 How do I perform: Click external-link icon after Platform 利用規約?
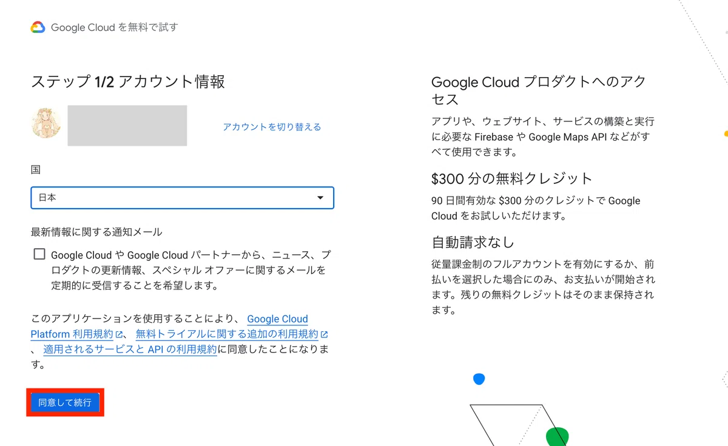tap(120, 334)
